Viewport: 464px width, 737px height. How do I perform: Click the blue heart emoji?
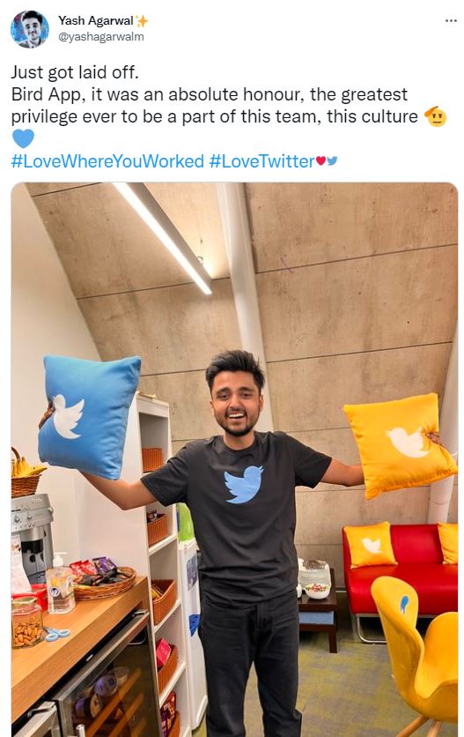point(23,138)
